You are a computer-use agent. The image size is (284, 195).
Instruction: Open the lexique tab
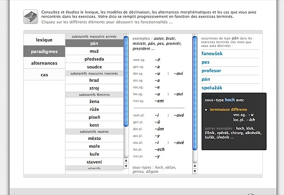(x=44, y=39)
